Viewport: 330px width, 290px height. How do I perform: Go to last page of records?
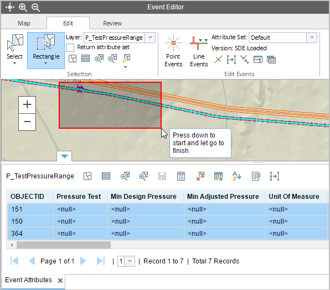pyautogui.click(x=101, y=261)
